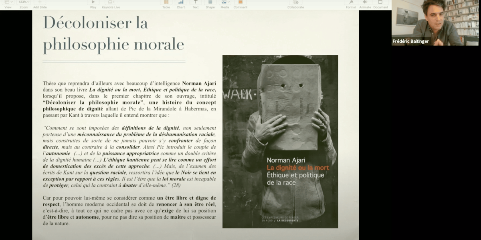Screen dimensions: 481x240
Task: Click the Play slideshow button
Action: [93, 2]
